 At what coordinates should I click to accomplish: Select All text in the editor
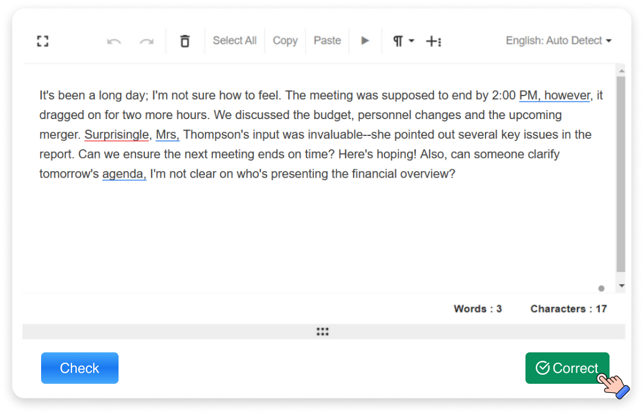point(235,40)
